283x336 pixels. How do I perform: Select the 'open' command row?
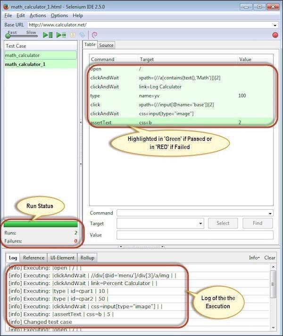(182, 69)
